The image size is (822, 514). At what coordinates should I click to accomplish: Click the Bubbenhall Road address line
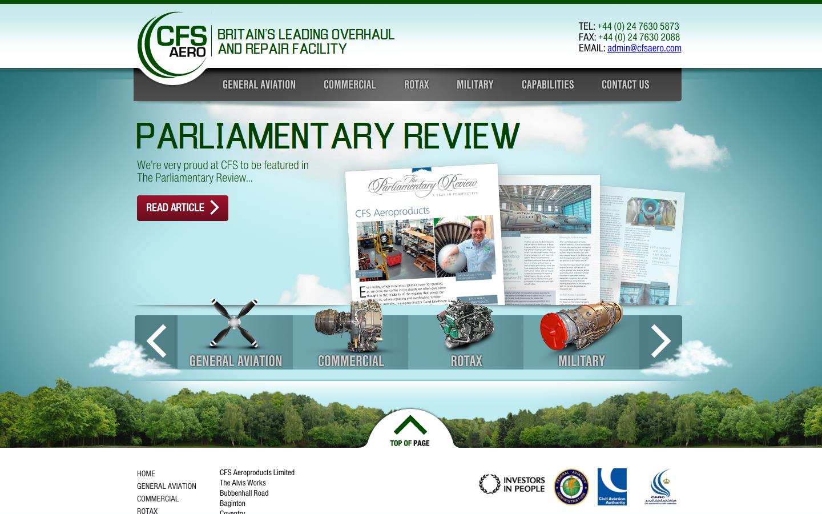click(244, 493)
